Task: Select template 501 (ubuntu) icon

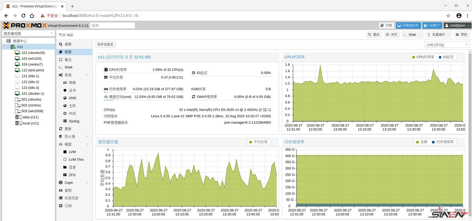Action: point(18,99)
